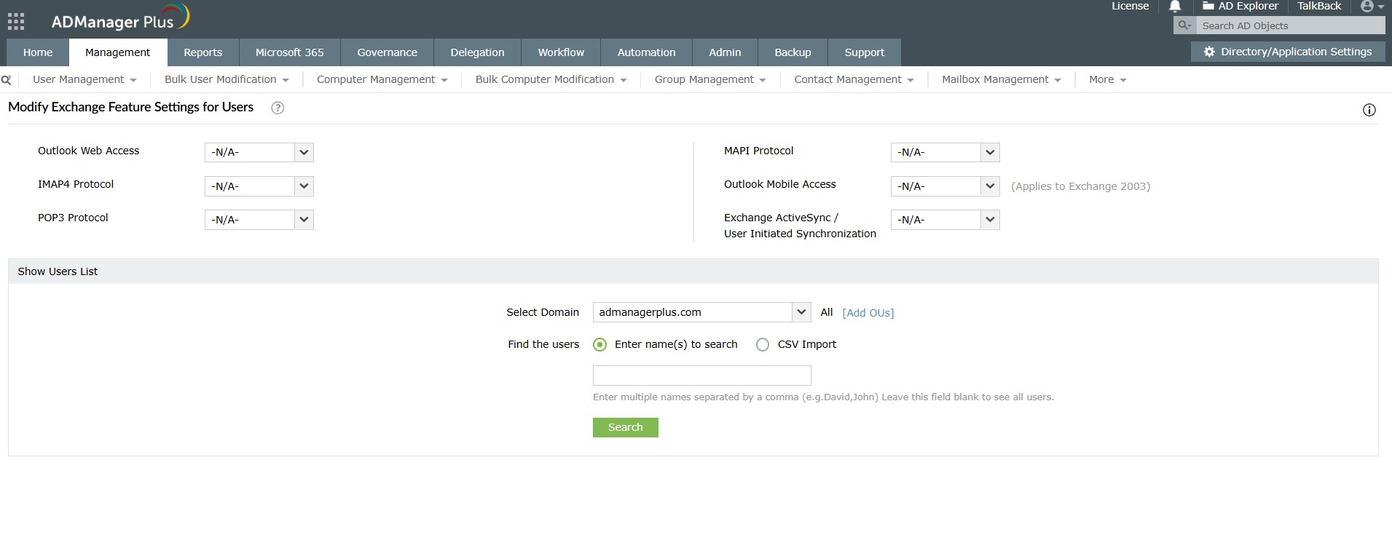This screenshot has width=1392, height=548.
Task: Open the Automation tab
Action: pos(646,52)
